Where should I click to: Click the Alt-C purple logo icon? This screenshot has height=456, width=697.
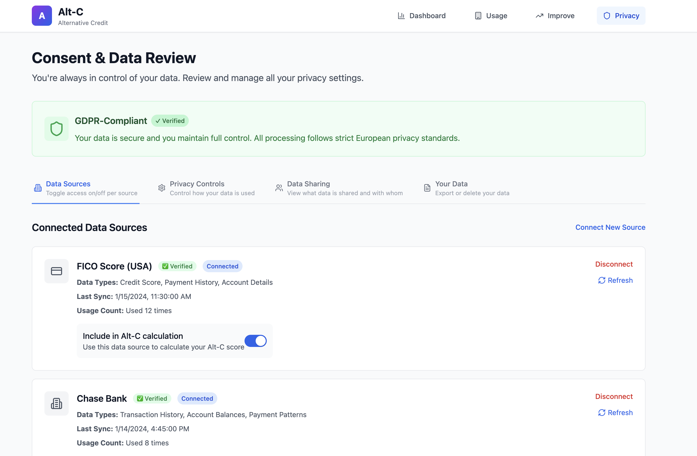click(x=42, y=16)
